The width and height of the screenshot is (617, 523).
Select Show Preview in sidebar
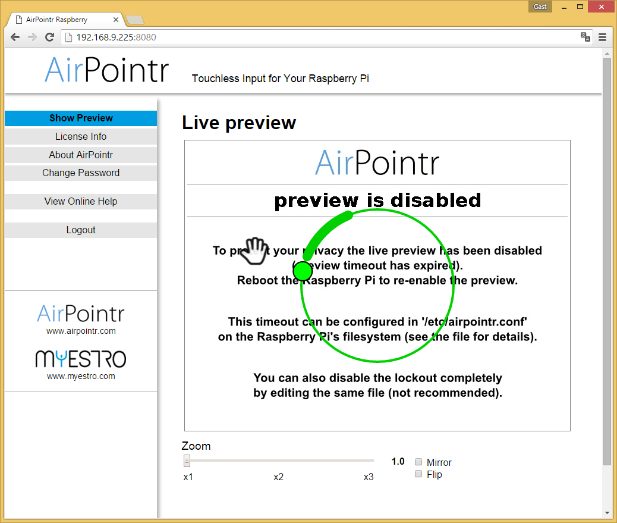coord(81,118)
